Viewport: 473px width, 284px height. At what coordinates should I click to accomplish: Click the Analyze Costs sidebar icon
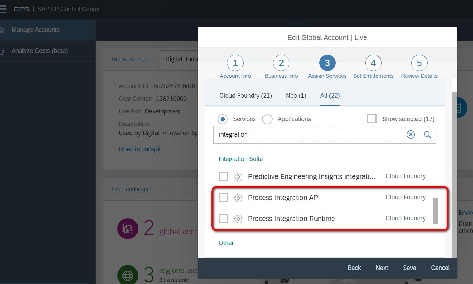click(x=2, y=51)
